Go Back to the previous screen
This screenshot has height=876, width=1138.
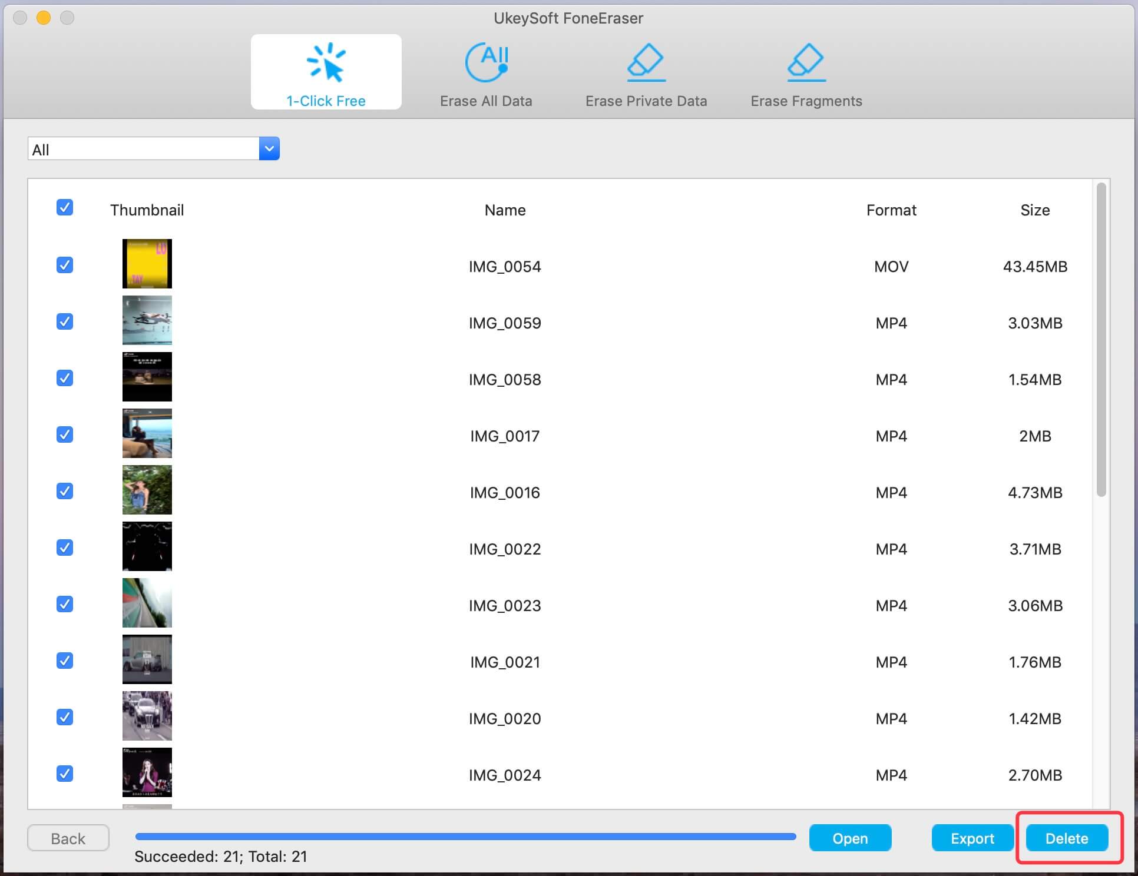68,838
